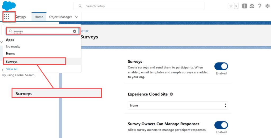Open the Global Actions plus icon
The image size is (271, 138).
point(245,6)
